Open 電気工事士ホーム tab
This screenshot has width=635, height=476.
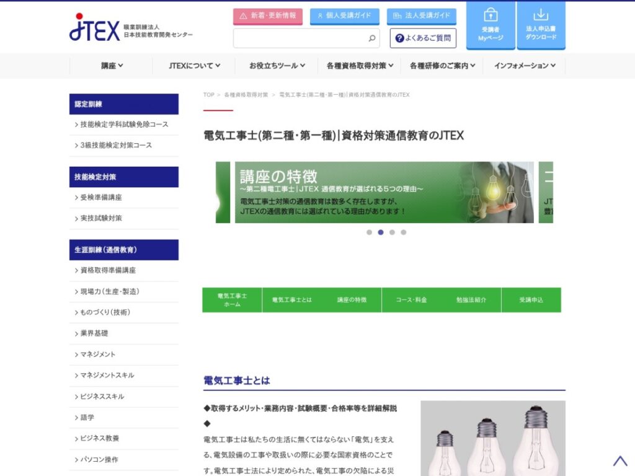[x=232, y=300]
